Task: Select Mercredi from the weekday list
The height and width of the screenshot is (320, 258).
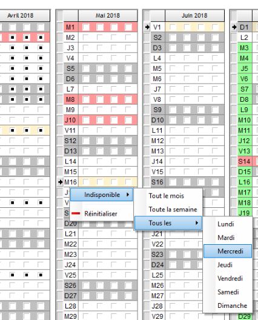Action: pos(228,251)
